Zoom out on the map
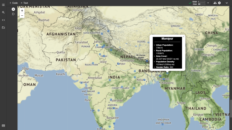 pos(22,15)
